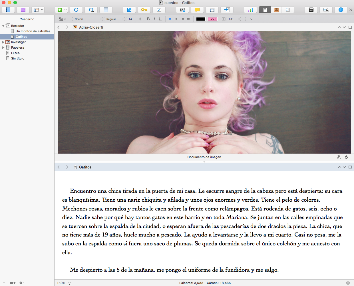Click the window layout toolbar icon
Image resolution: width=354 pixels, height=286 pixels.
coord(212,10)
